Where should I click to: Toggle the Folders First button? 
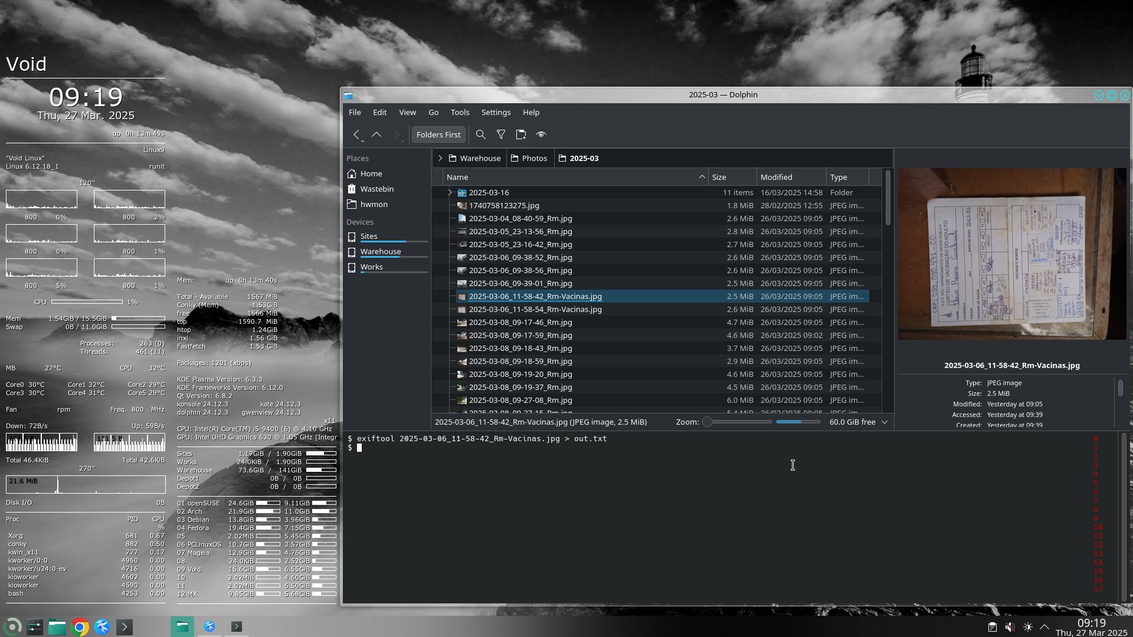coord(438,134)
